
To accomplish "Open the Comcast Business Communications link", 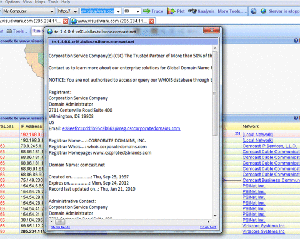I will coord(271,180).
